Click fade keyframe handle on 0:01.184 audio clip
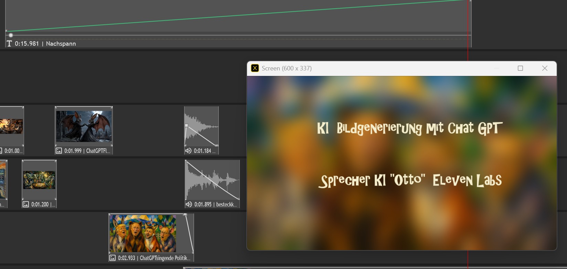 [186, 125]
